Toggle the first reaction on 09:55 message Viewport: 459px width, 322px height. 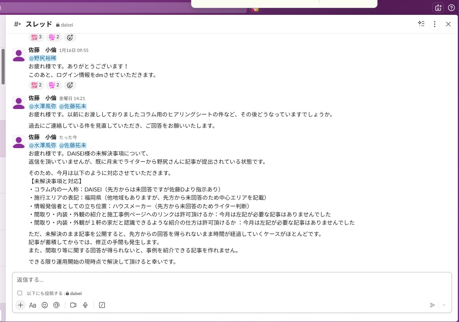point(36,85)
